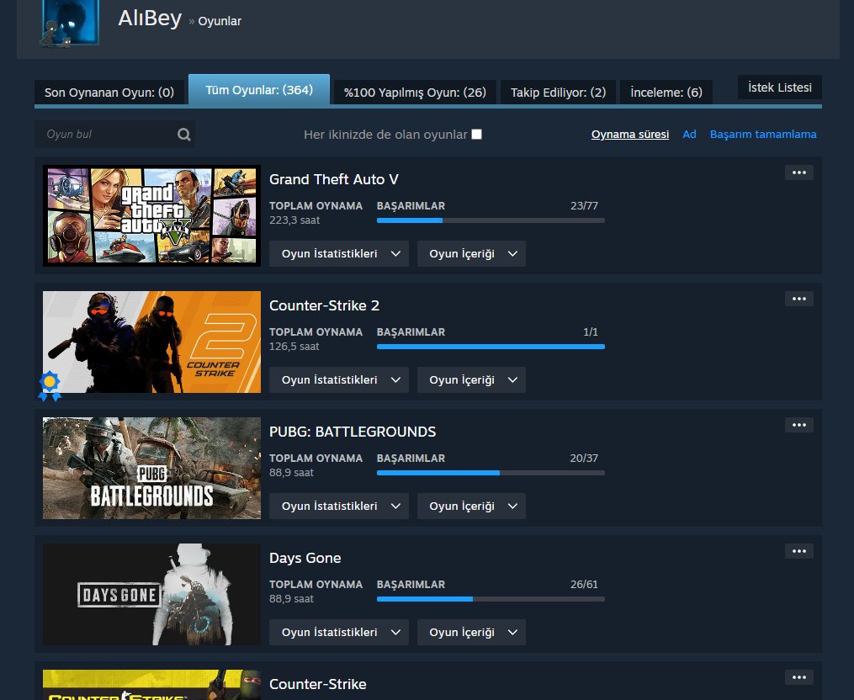This screenshot has width=854, height=700.
Task: Open the Grand Theft Auto V title link
Action: (334, 179)
